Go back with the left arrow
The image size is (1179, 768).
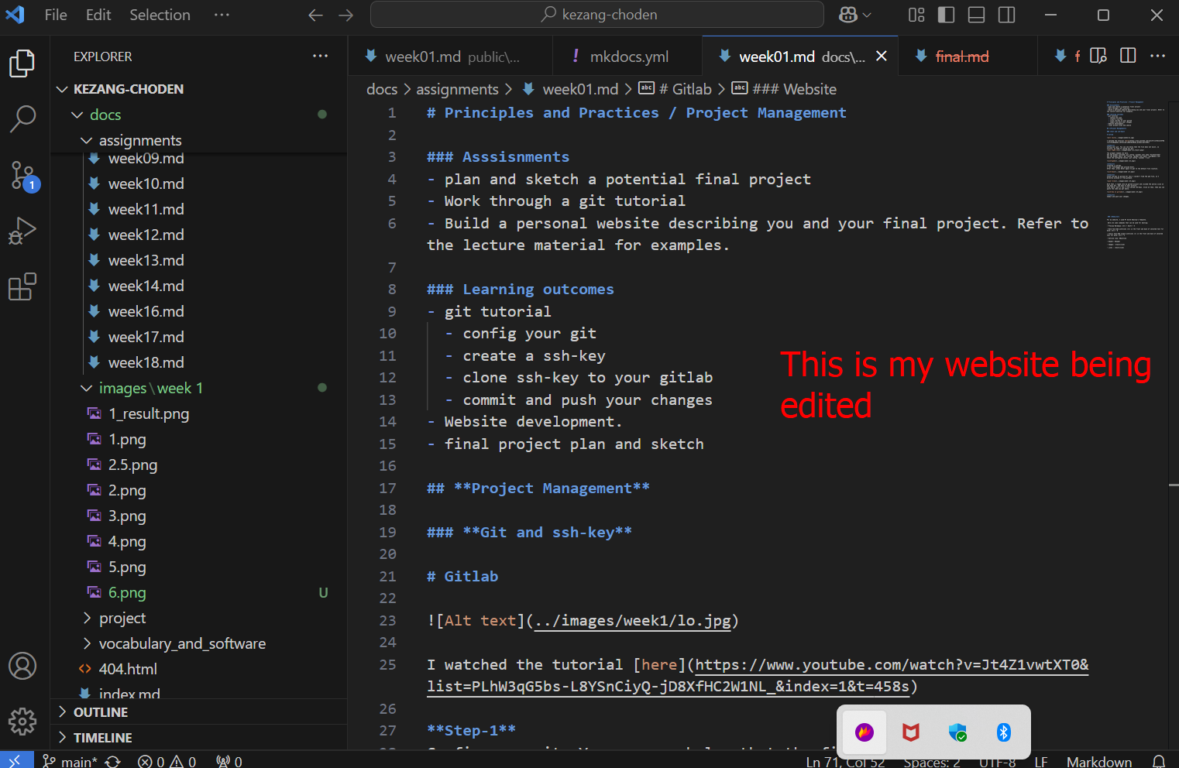coord(315,15)
